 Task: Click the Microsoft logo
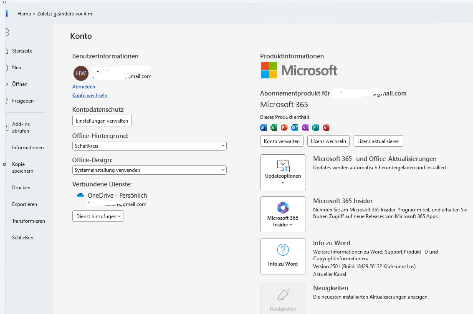(x=298, y=70)
